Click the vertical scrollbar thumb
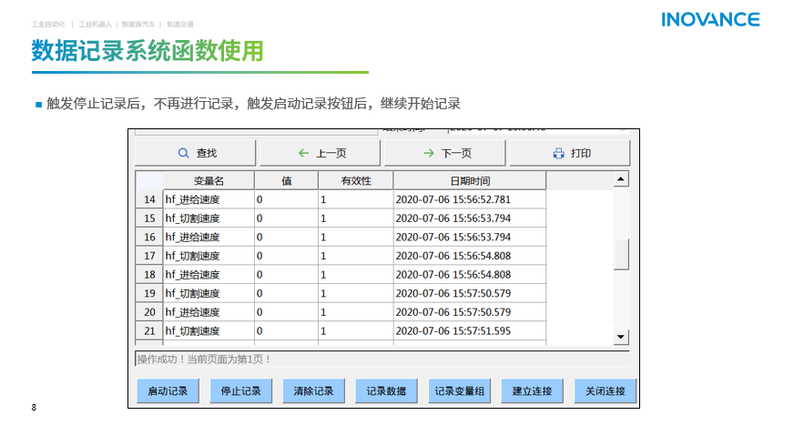The height and width of the screenshot is (446, 794). click(x=621, y=254)
